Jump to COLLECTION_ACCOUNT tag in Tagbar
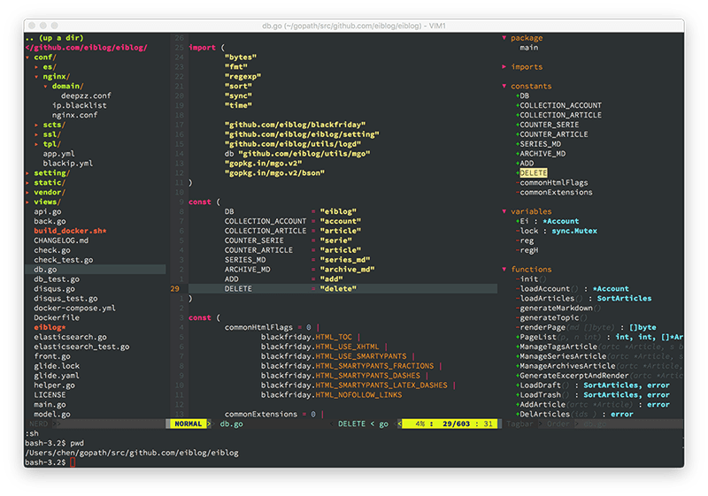The image size is (708, 496). [x=560, y=105]
